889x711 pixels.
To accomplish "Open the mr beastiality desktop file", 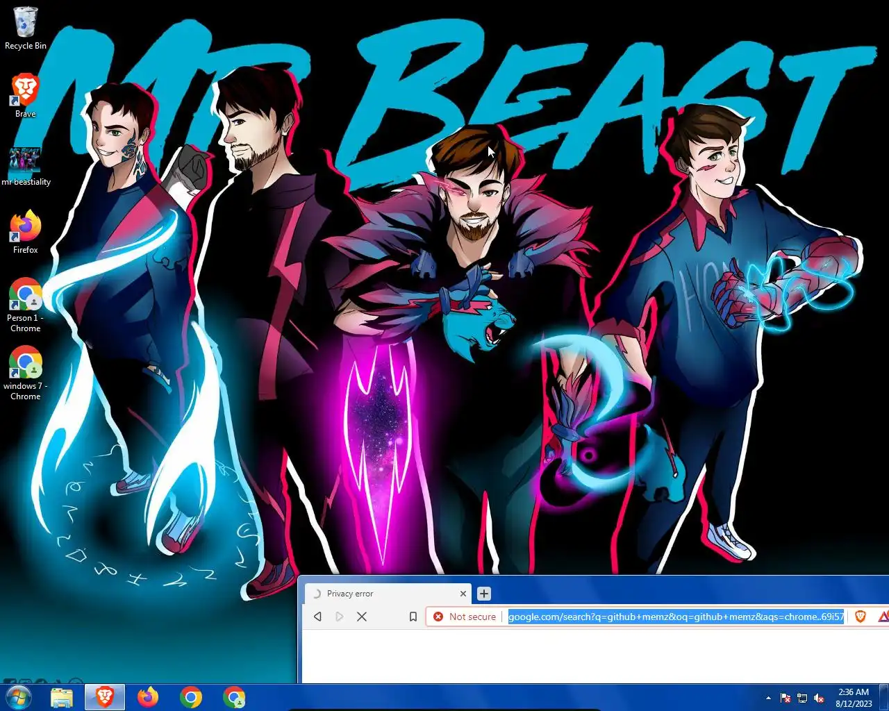I will click(x=26, y=167).
